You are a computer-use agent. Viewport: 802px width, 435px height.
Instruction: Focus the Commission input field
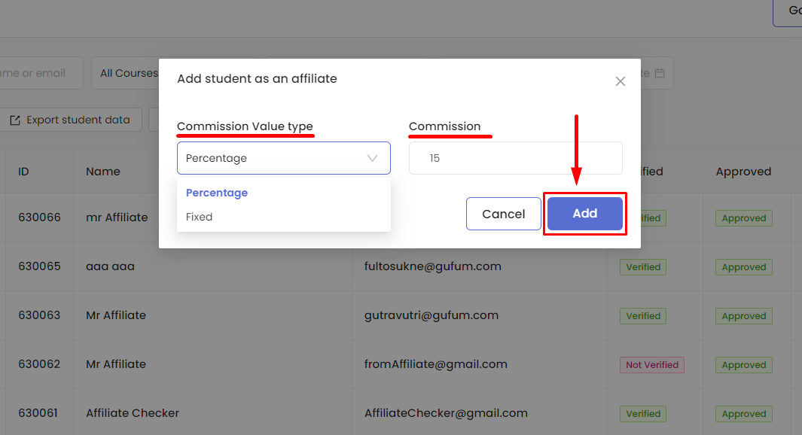click(516, 158)
